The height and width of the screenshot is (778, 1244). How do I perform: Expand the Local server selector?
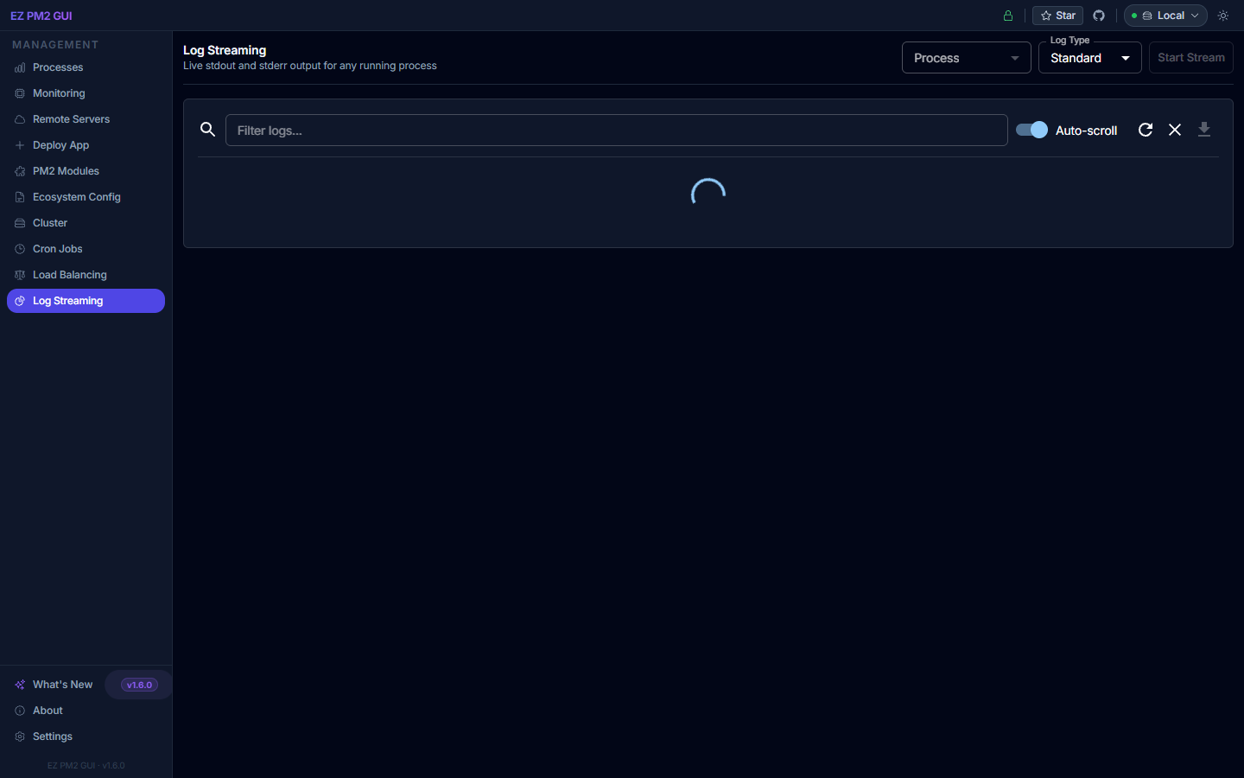1165,15
